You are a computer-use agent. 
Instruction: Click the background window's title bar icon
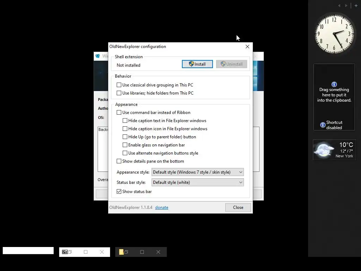coord(98,56)
